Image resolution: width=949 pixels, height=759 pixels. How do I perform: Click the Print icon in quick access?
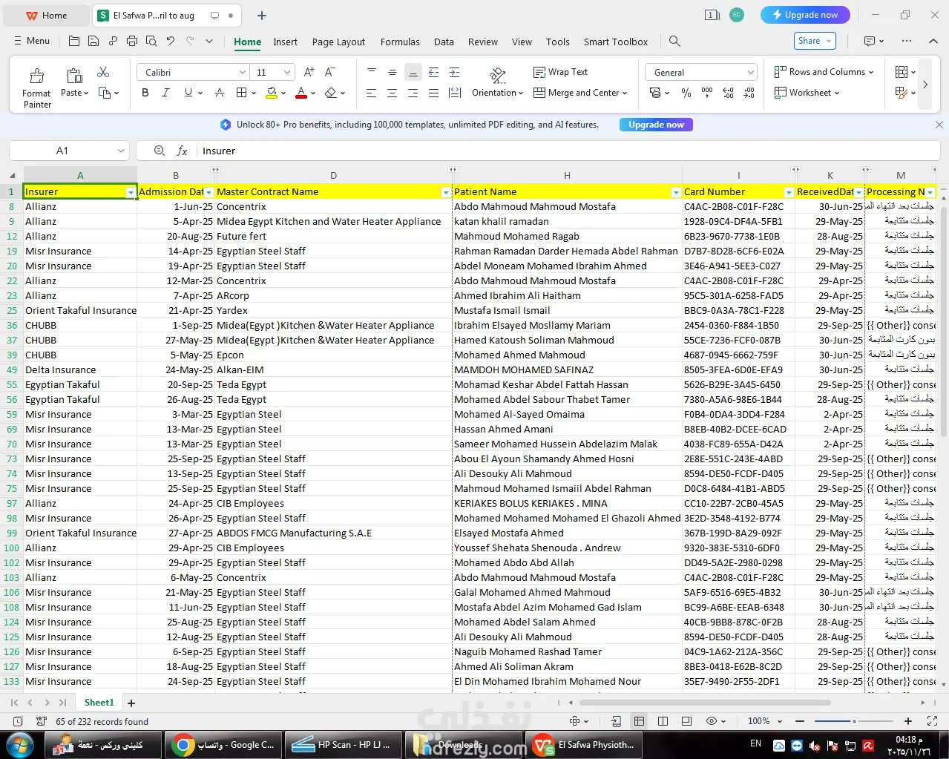[132, 41]
